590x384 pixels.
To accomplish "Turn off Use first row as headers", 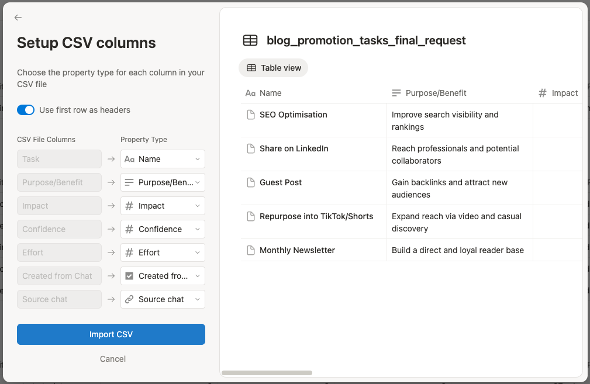I will 25,109.
